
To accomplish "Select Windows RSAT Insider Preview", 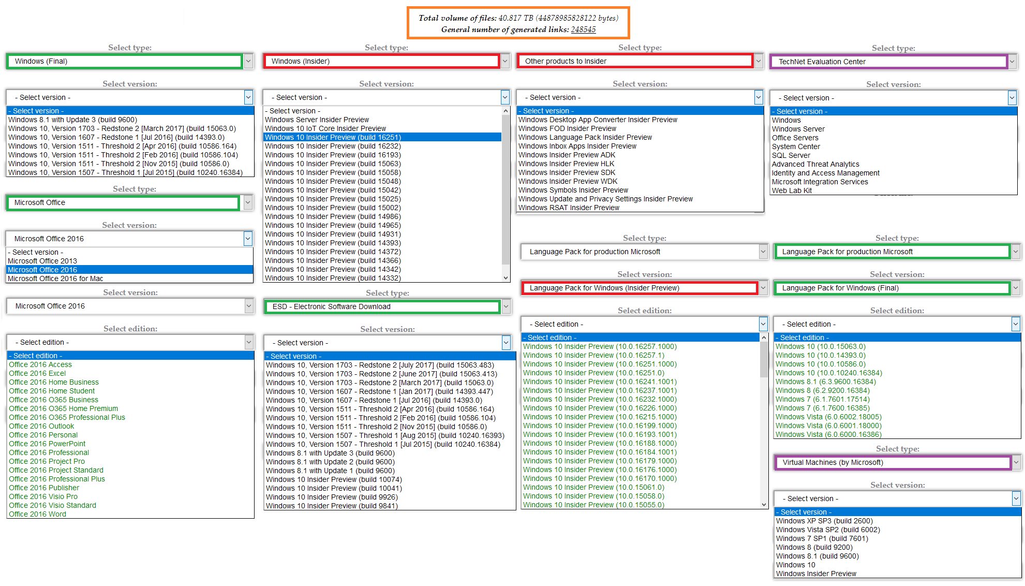I will 640,208.
